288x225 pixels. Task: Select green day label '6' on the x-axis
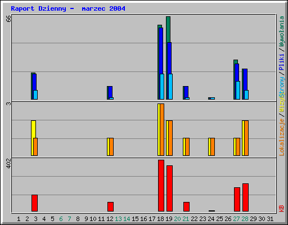(61, 219)
